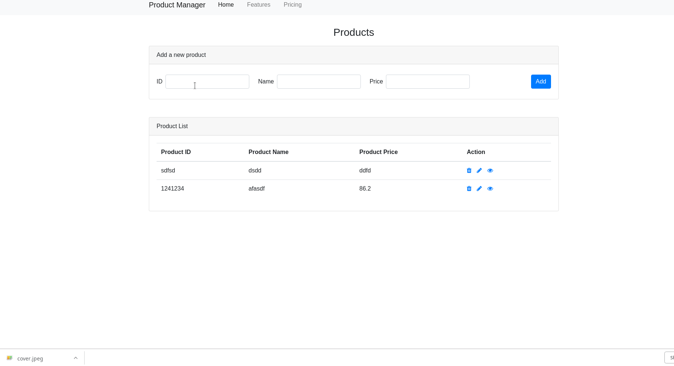Edit the sdfsd product with pencil icon
The image size is (674, 366).
coord(479,170)
